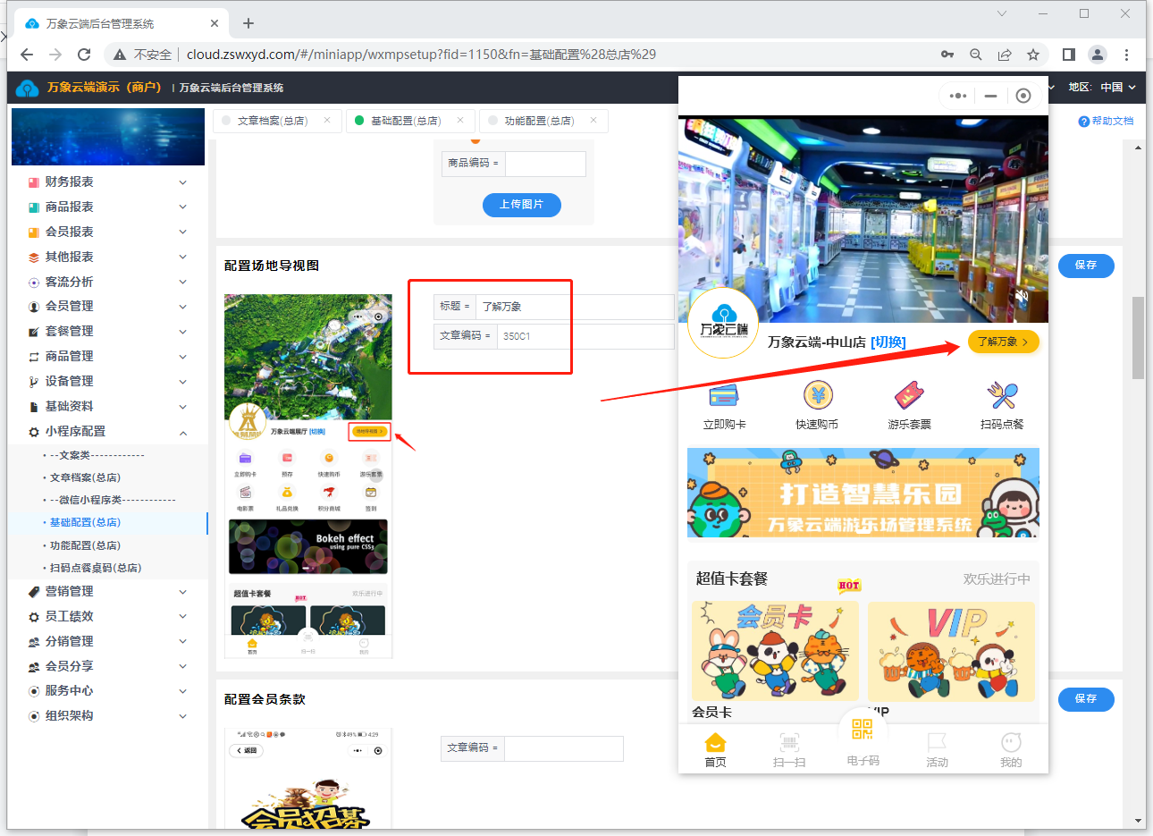Screen dimensions: 1153x836
Task: Open the mini program three-dot menu
Action: [x=958, y=96]
